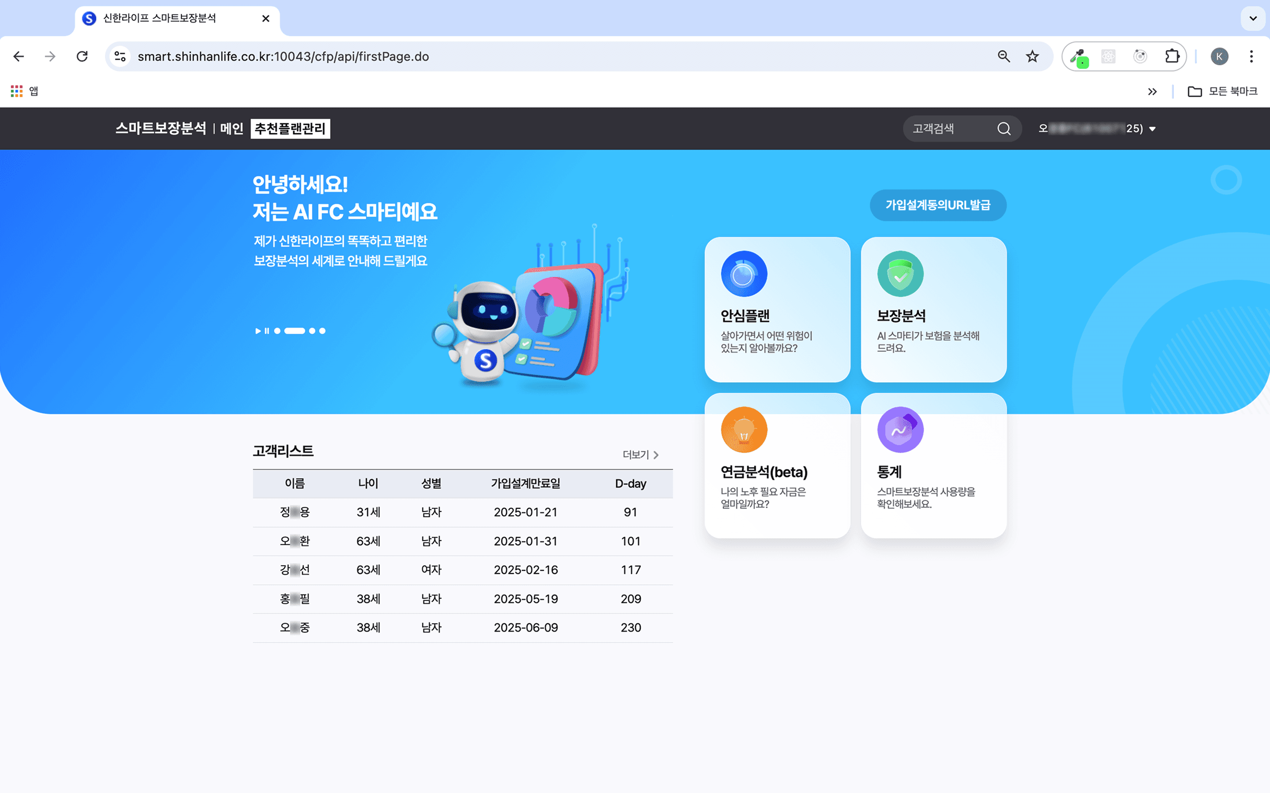Open the 연금분석(beta) lightbulb icon
The image size is (1270, 793).
pos(743,429)
